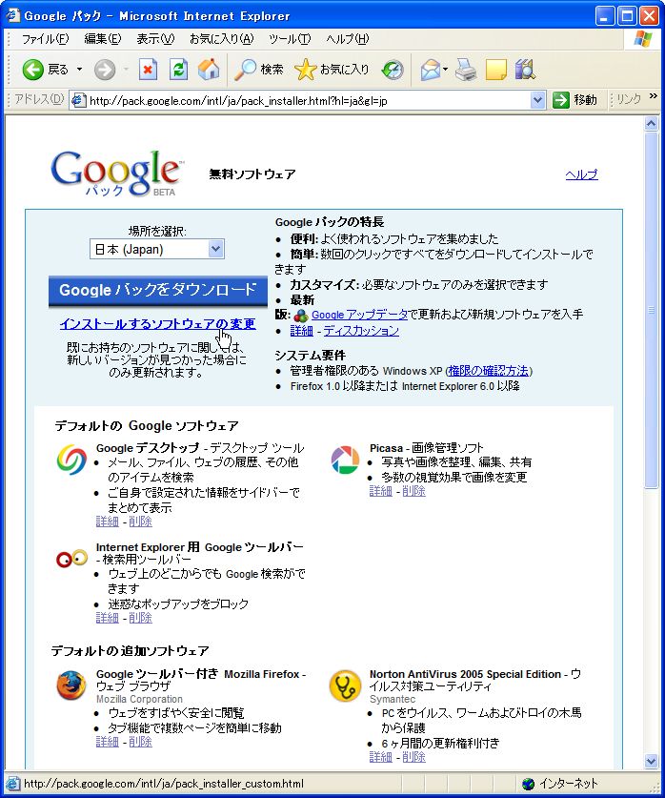Open Search (検索) magnifier toolbar button
The height and width of the screenshot is (798, 665).
(258, 70)
